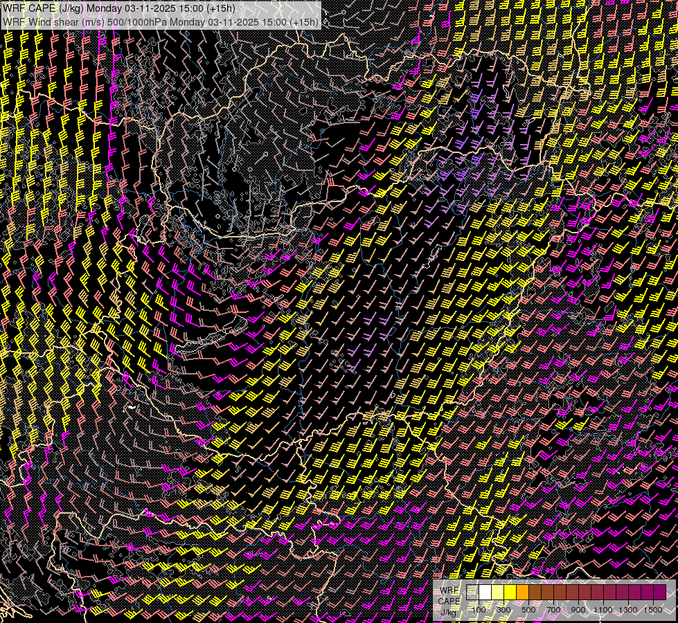The image size is (678, 623).
Task: Select the 900 legend scale label
Action: point(578,610)
